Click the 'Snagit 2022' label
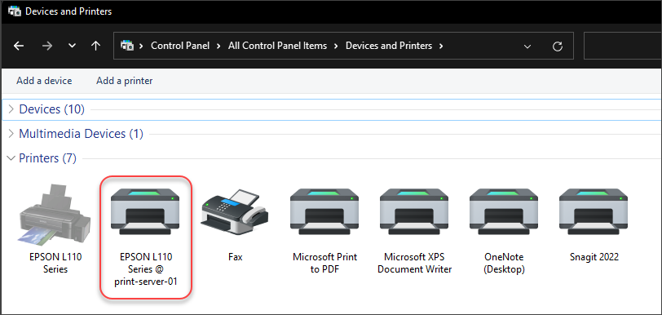This screenshot has width=662, height=315. coord(594,257)
